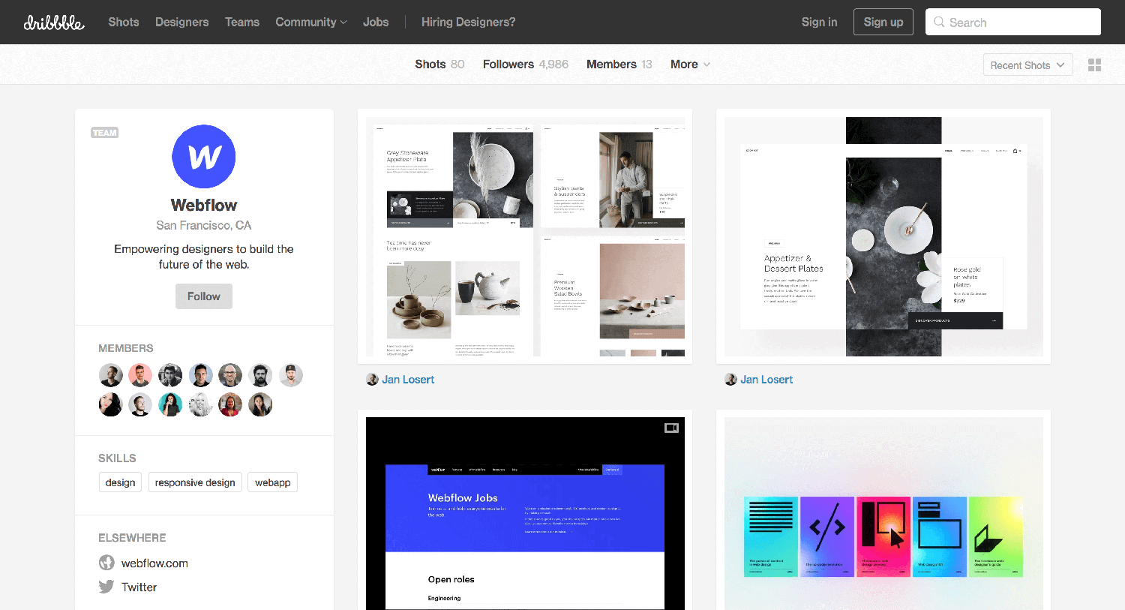Viewport: 1125px width, 610px height.
Task: Open the Designers page
Action: [x=182, y=23]
